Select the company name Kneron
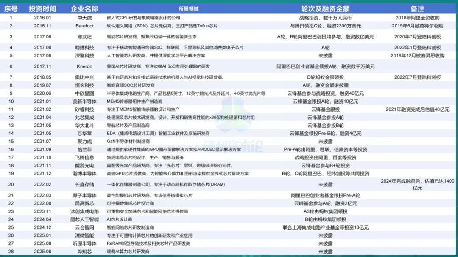This screenshot has height=257, width=458. tap(84, 66)
